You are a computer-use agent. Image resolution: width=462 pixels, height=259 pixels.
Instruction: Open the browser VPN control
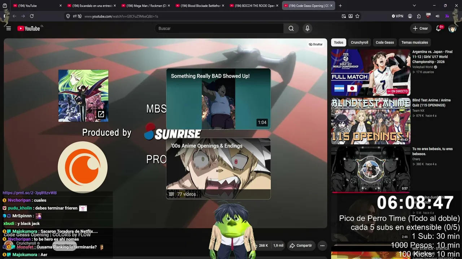click(x=397, y=16)
